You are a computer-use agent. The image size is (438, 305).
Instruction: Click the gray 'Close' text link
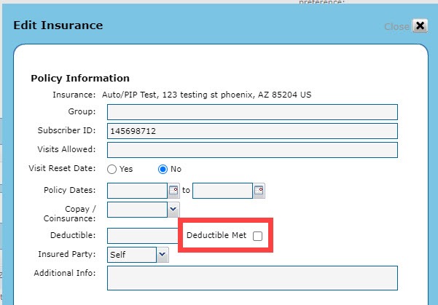(x=396, y=26)
